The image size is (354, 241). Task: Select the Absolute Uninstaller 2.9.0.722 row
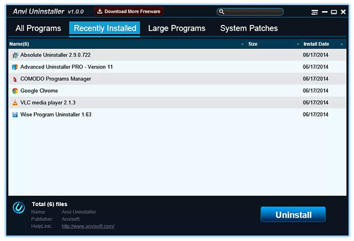click(177, 55)
